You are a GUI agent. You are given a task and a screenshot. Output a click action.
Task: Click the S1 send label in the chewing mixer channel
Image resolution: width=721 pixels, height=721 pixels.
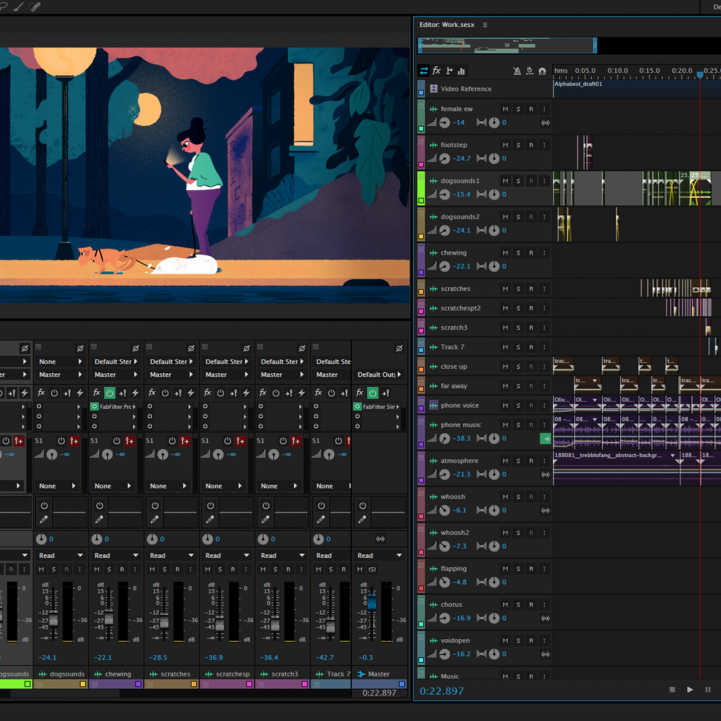[x=94, y=441]
